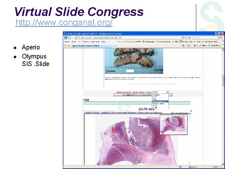This screenshot has width=225, height=169.
Task: Open the Favorites Center star icon
Action: point(65,46)
